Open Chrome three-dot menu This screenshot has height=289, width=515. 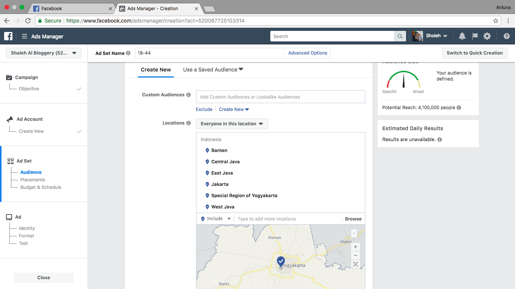click(x=508, y=21)
